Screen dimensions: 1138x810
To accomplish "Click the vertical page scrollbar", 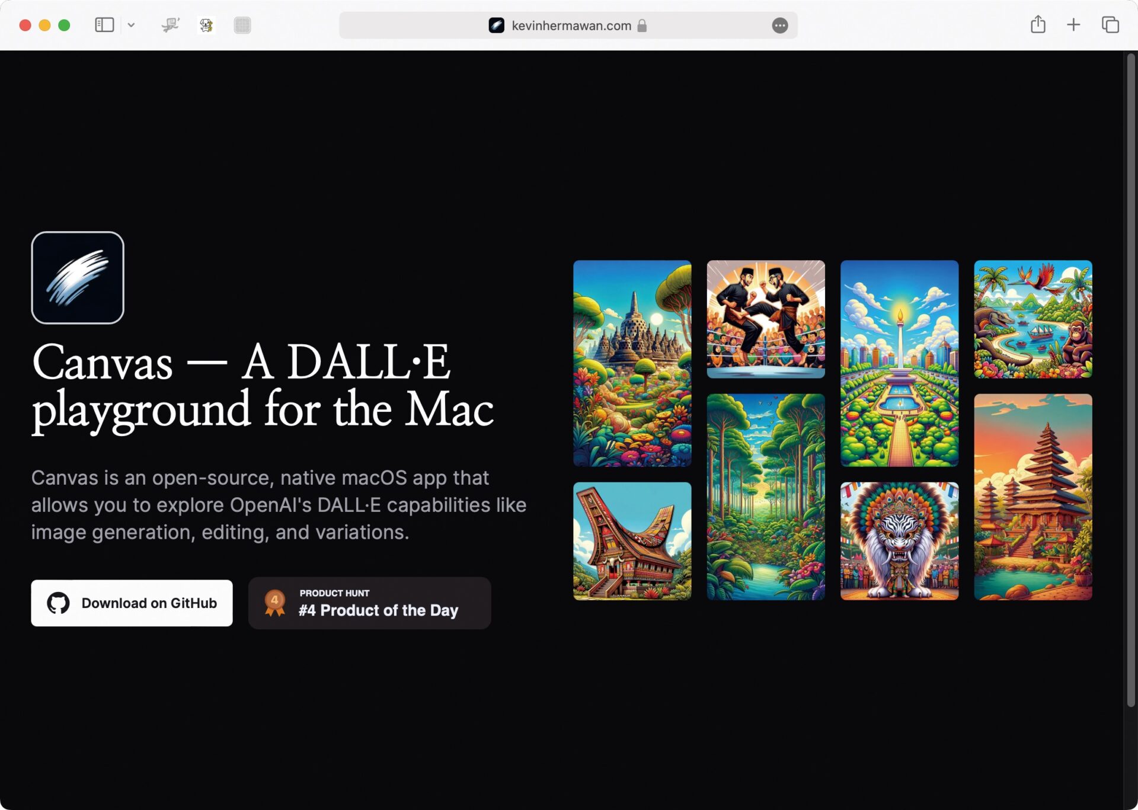I will point(1130,379).
